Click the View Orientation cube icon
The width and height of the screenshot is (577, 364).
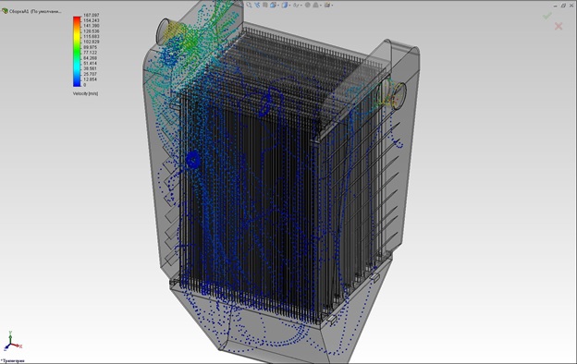(x=273, y=5)
